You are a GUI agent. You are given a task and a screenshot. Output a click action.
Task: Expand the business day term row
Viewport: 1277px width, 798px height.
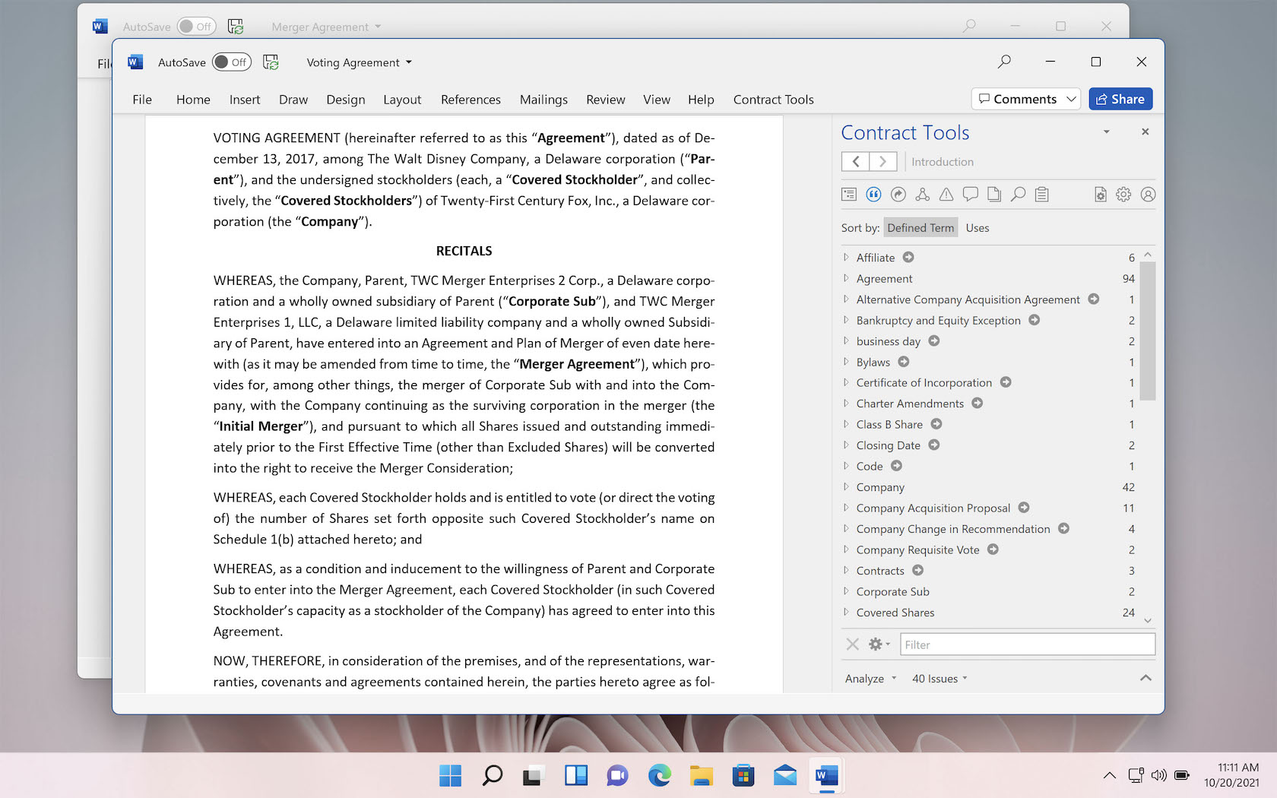coord(846,341)
